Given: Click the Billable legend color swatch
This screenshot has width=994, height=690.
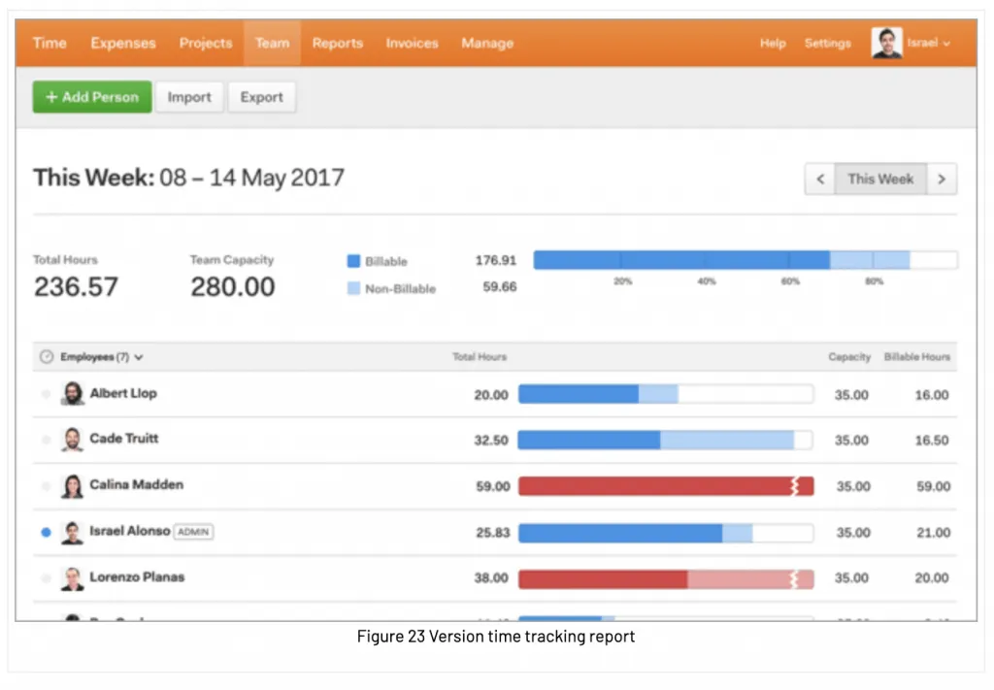Looking at the screenshot, I should [x=353, y=261].
